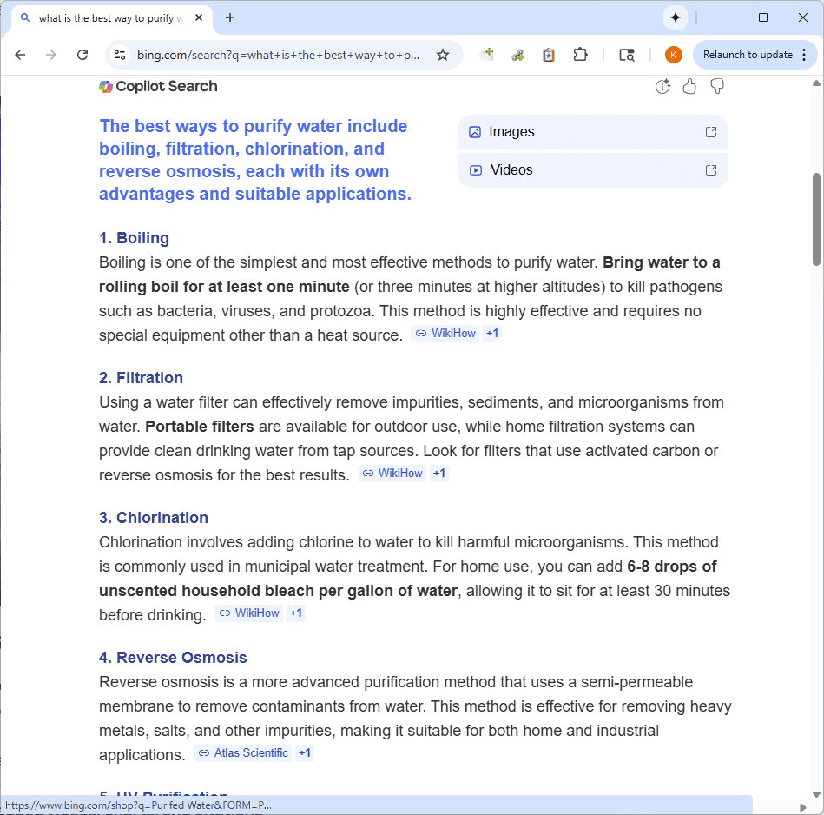Image resolution: width=824 pixels, height=815 pixels.
Task: View site information icon in address bar
Action: [x=120, y=55]
